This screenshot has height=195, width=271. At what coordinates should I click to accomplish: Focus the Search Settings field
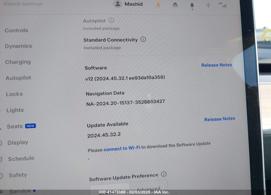[23, 4]
